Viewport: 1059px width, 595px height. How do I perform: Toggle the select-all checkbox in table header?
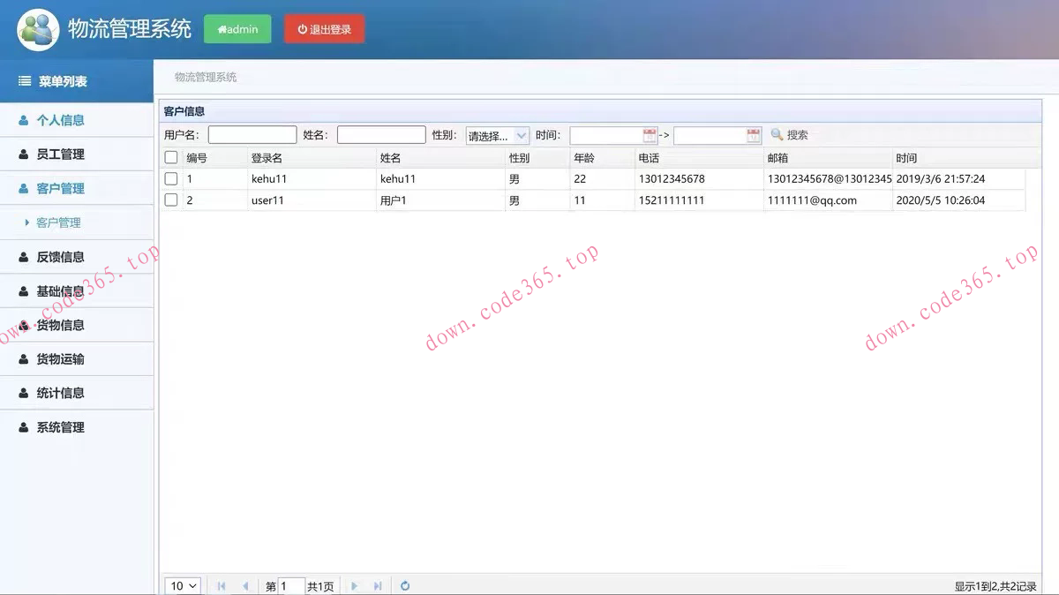point(171,158)
